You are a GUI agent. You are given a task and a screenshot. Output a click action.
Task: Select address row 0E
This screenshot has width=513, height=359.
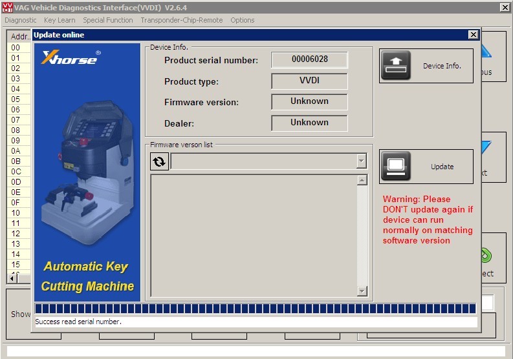click(19, 192)
